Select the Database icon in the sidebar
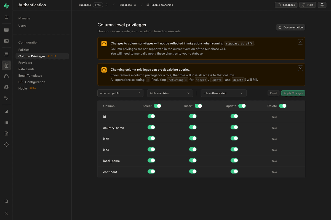 click(6, 54)
